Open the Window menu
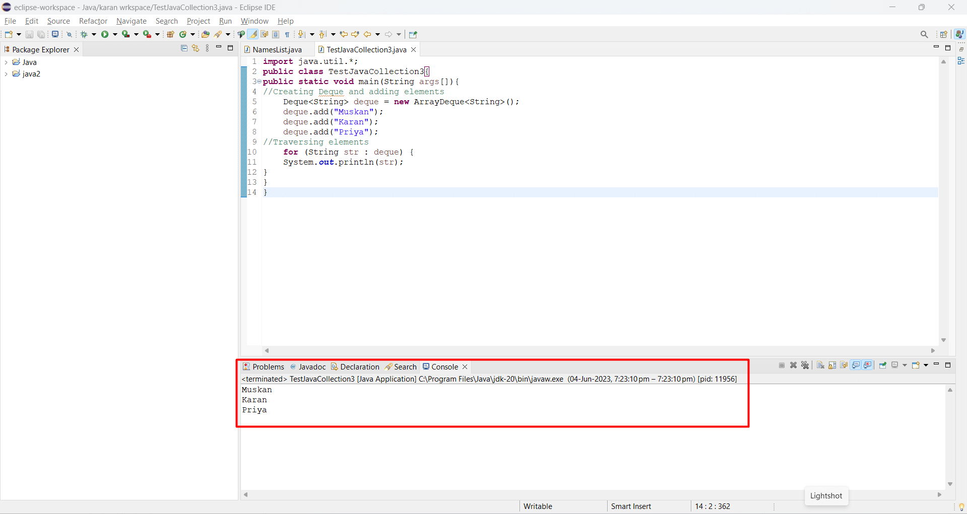 [254, 21]
